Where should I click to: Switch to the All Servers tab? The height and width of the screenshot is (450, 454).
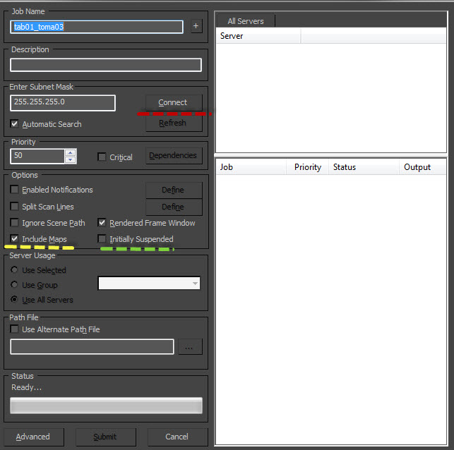246,21
